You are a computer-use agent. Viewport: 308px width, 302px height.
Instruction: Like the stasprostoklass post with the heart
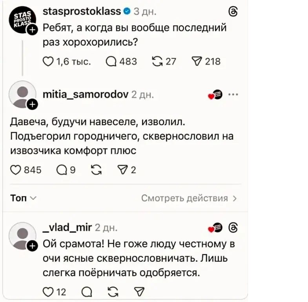[x=48, y=61]
